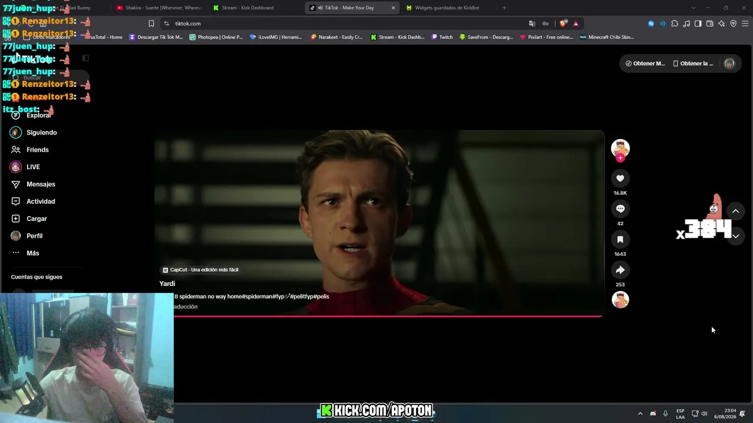
Task: Go to the previous video with the up chevron
Action: pyautogui.click(x=735, y=211)
